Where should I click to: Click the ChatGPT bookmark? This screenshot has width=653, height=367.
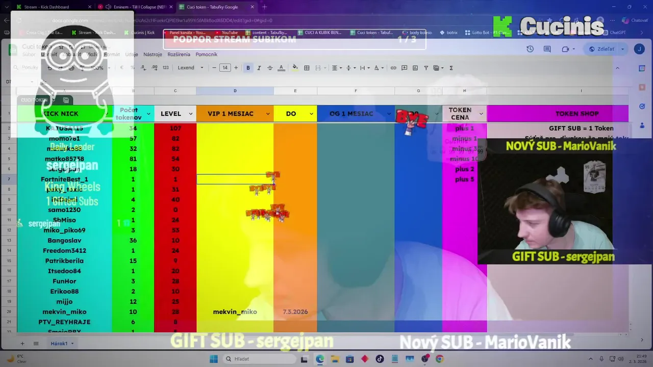[x=613, y=33]
